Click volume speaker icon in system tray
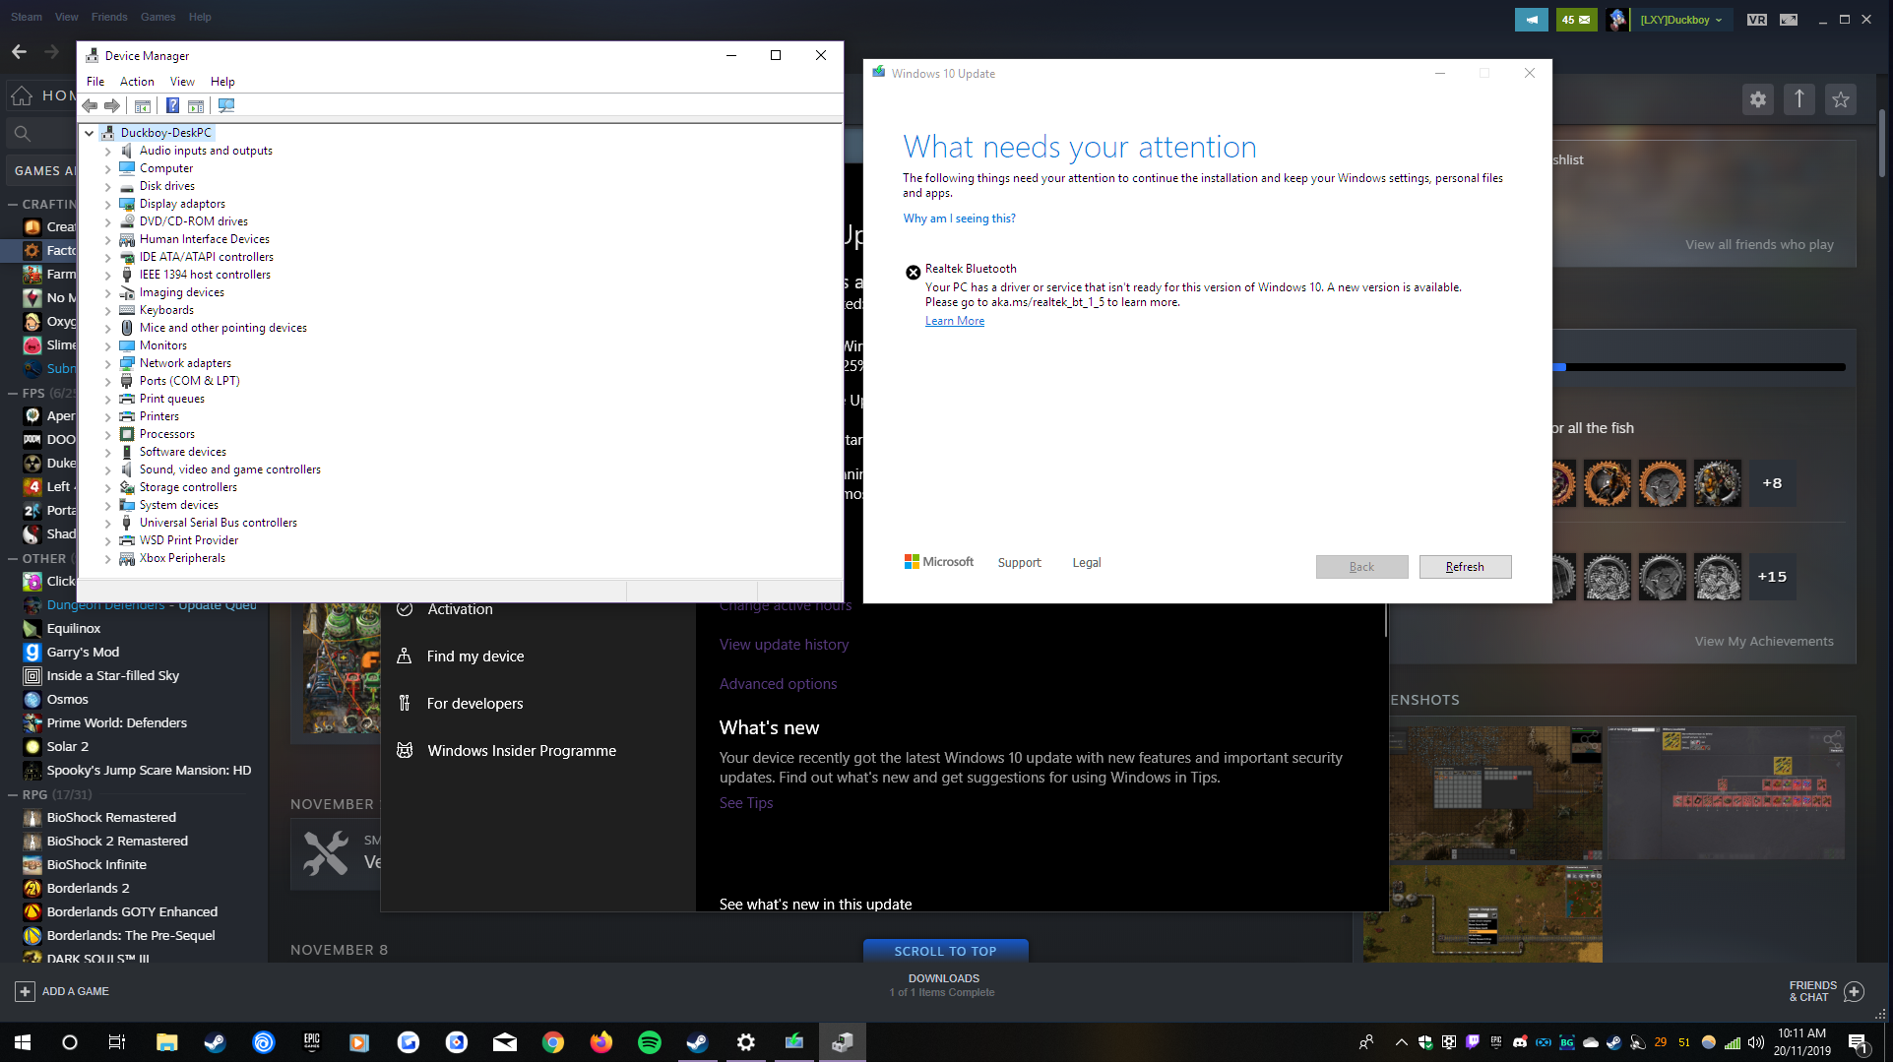The height and width of the screenshot is (1063, 1893). coord(1756,1042)
